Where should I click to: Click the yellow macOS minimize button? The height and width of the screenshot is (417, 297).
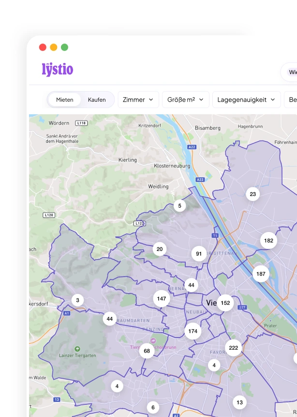click(x=54, y=47)
